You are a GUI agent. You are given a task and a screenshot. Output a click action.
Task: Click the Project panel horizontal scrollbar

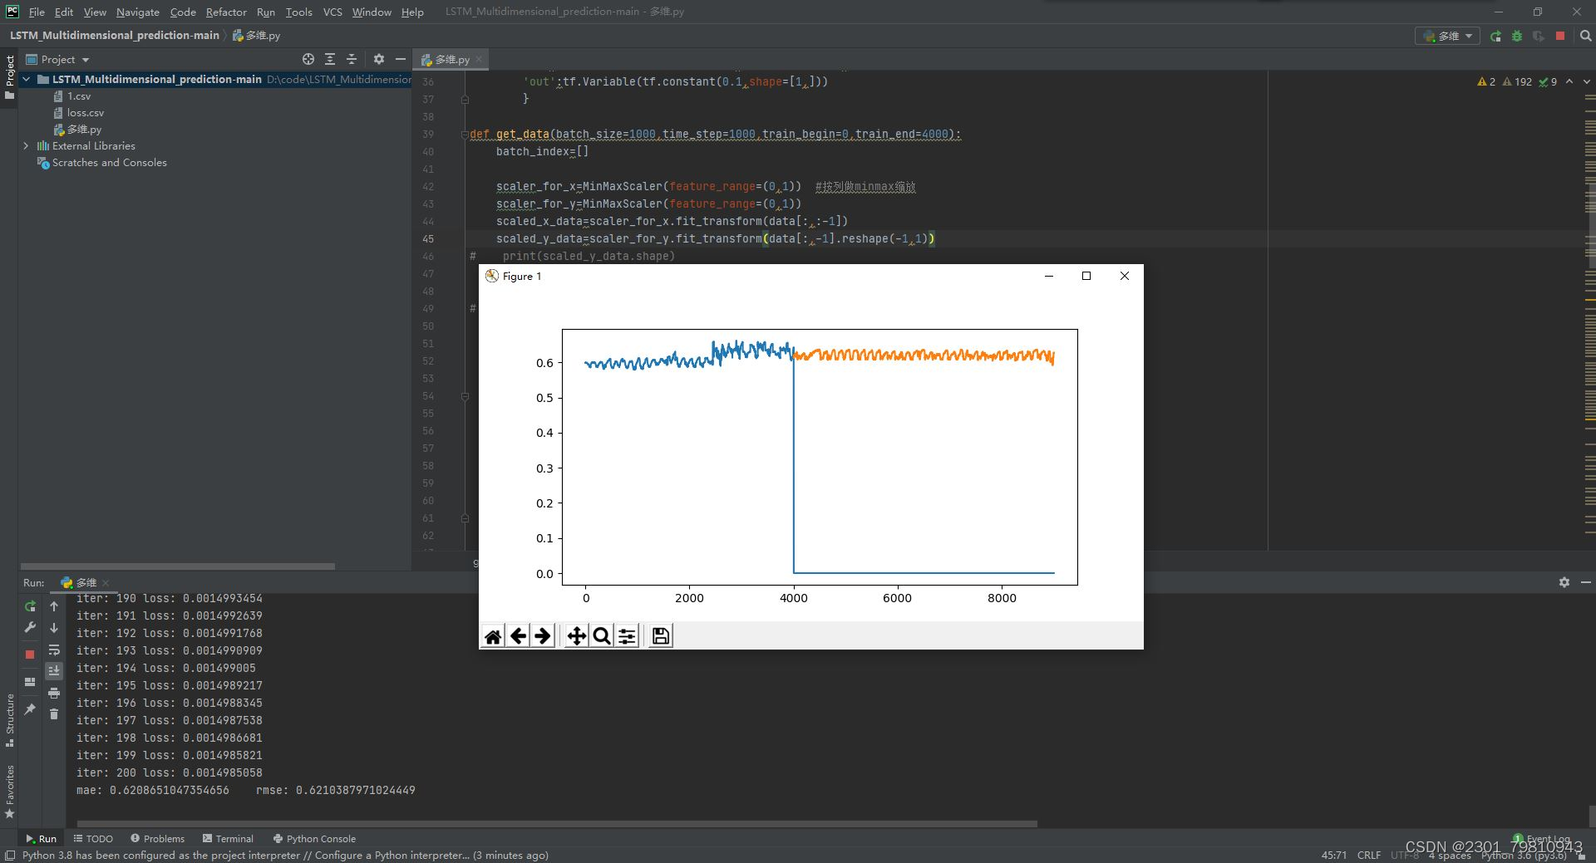[178, 566]
